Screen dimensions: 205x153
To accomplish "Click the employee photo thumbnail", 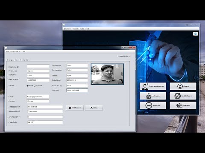I will tap(107, 74).
